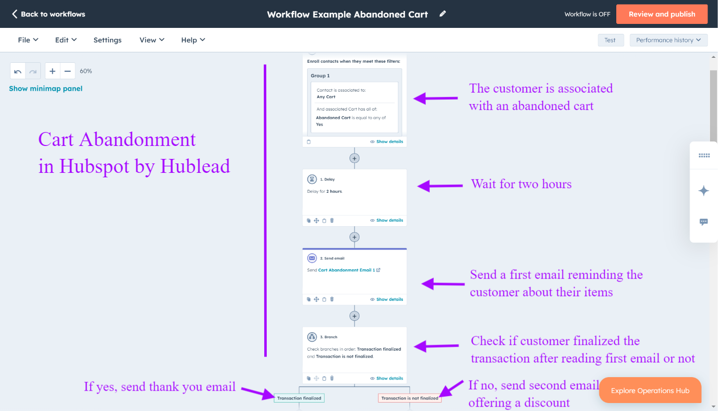Edit the workflow name with the pencil icon
The height and width of the screenshot is (411, 718).
tap(442, 14)
